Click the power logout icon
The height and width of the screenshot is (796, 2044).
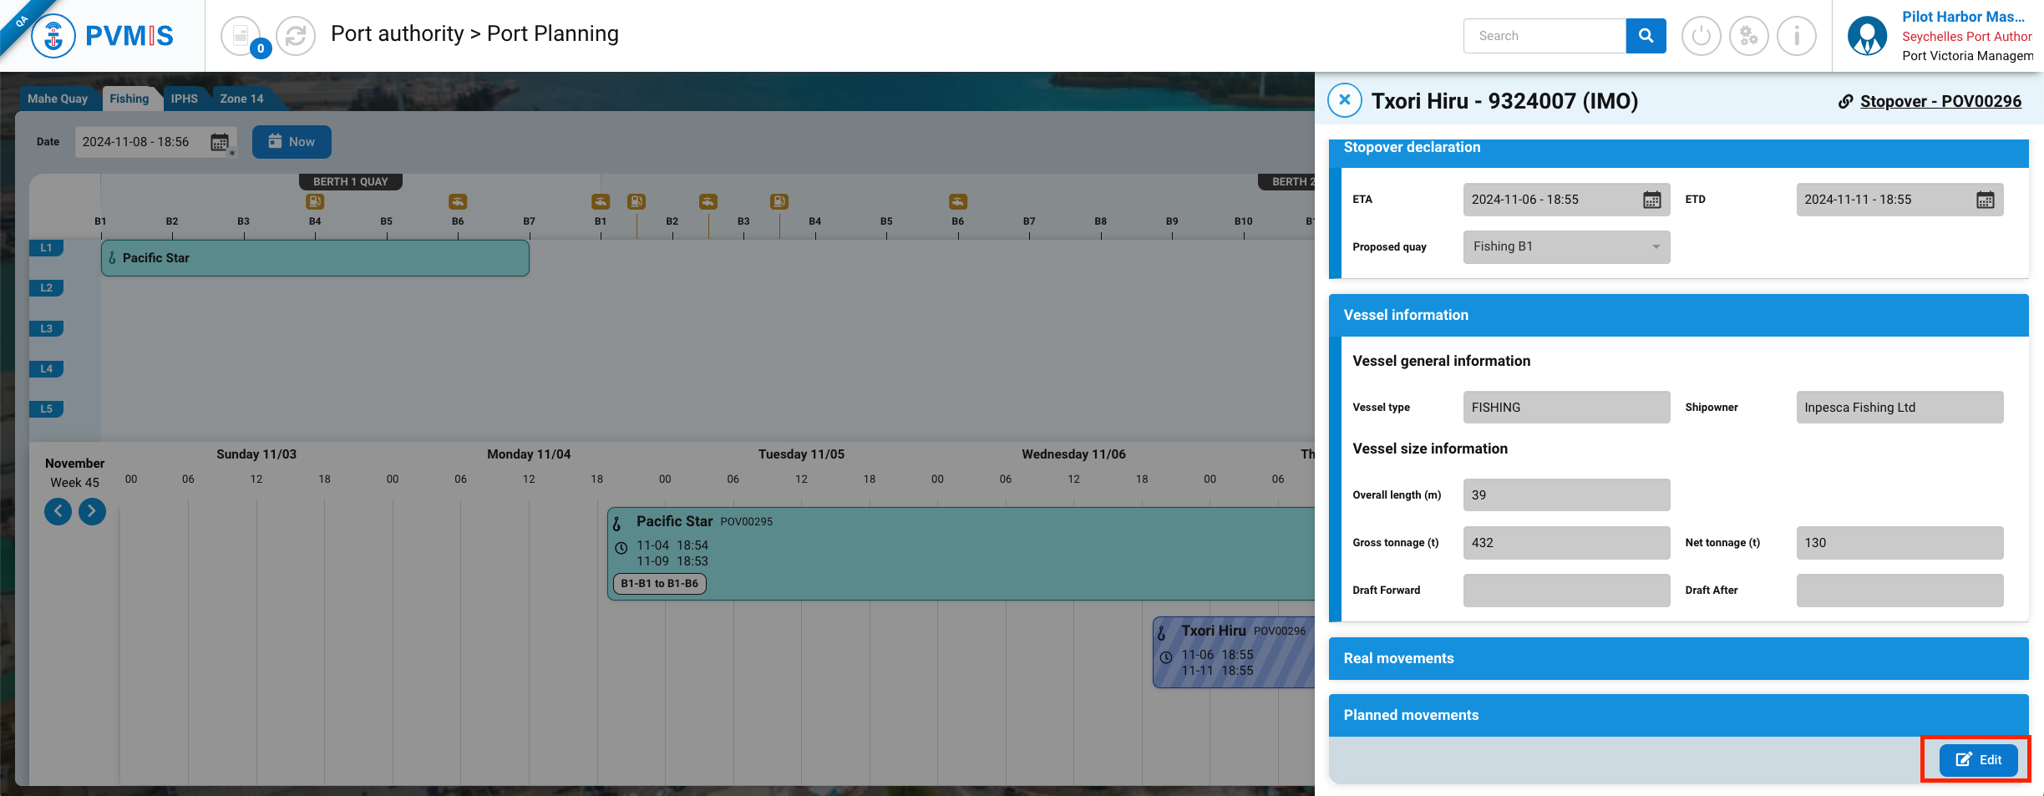click(x=1701, y=36)
